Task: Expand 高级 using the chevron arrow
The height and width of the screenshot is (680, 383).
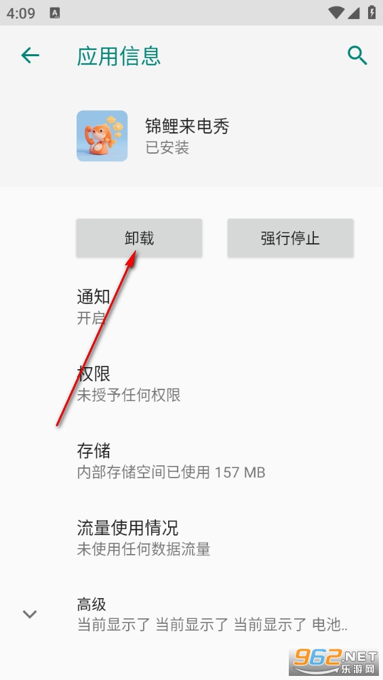Action: [30, 614]
